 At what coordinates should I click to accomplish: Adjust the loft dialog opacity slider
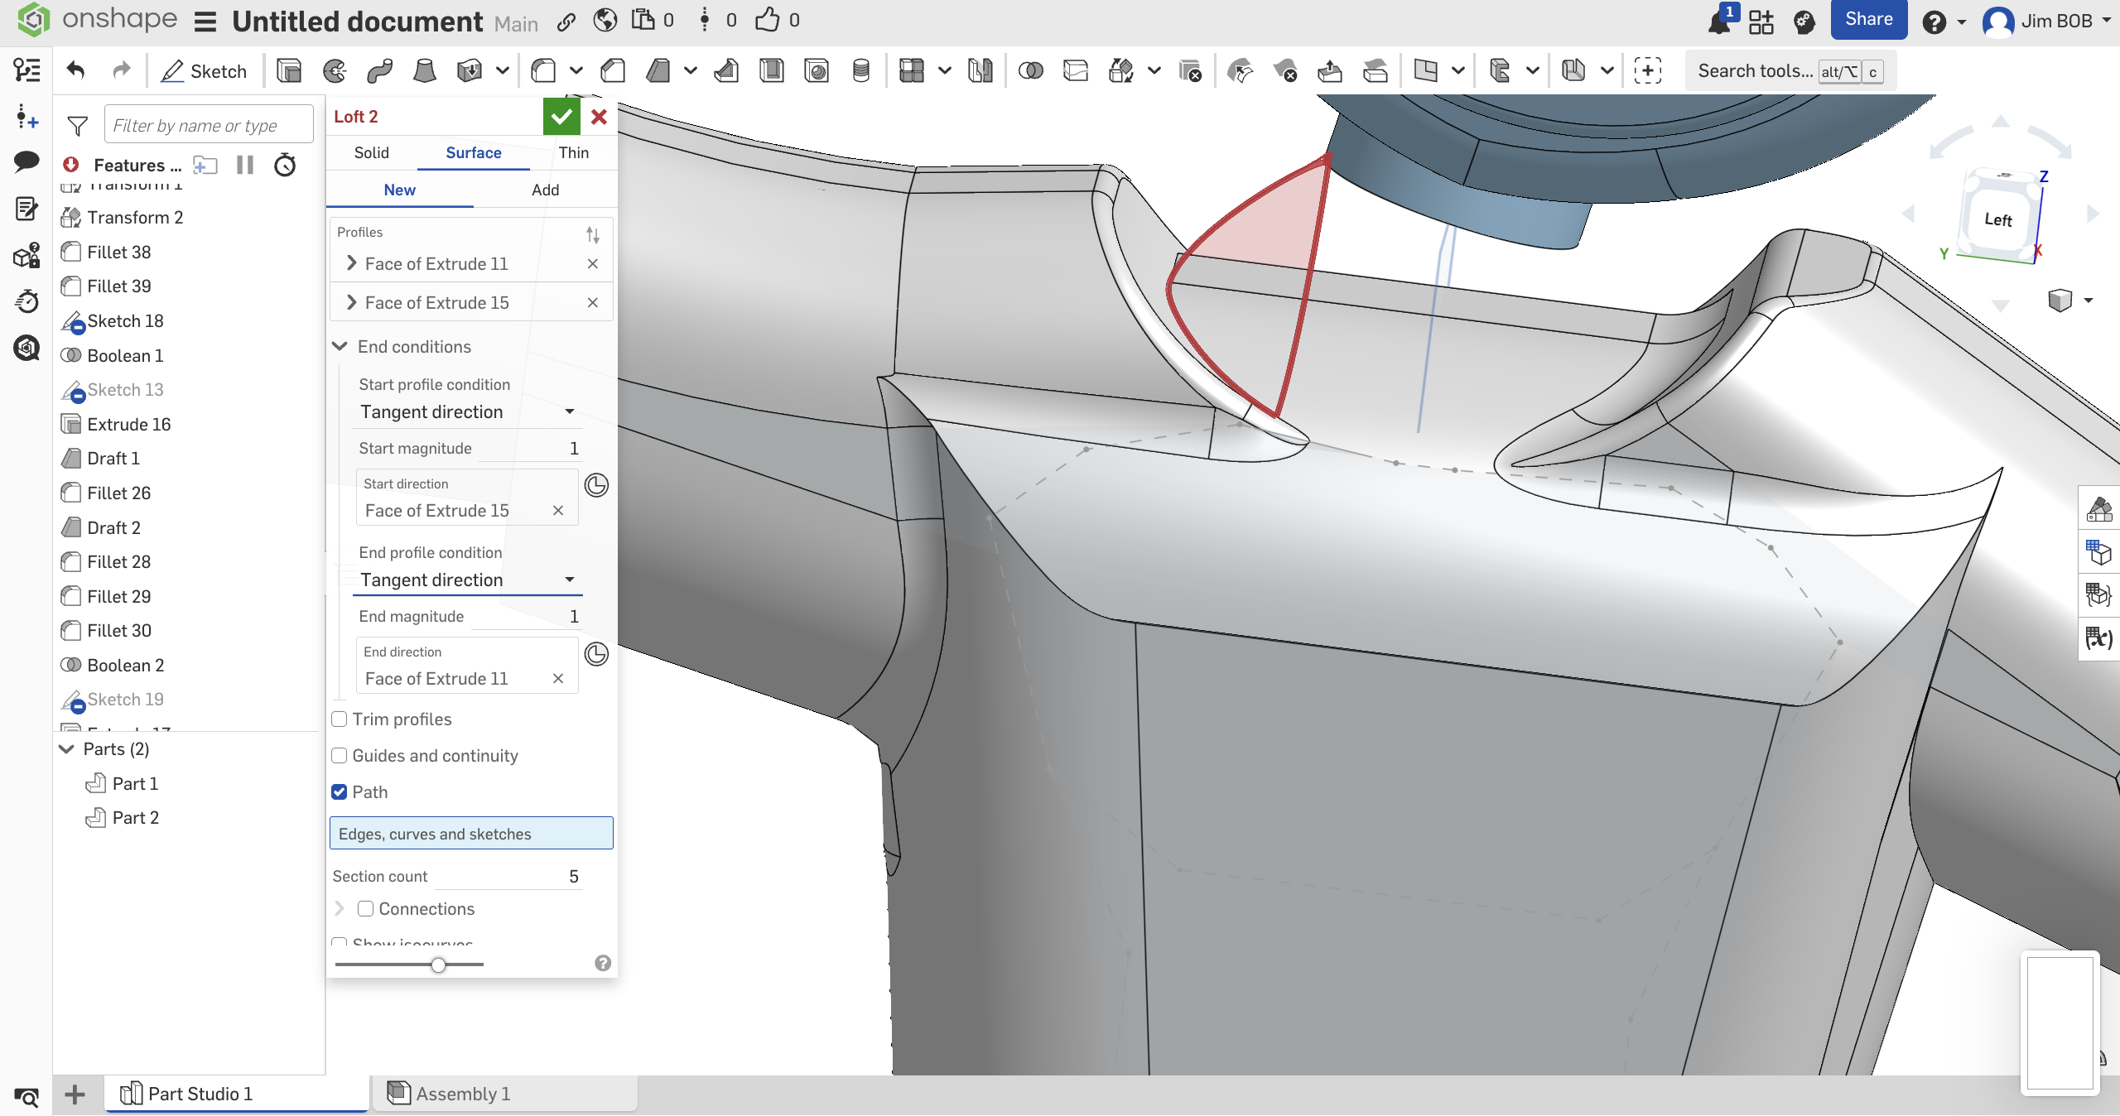tap(438, 964)
